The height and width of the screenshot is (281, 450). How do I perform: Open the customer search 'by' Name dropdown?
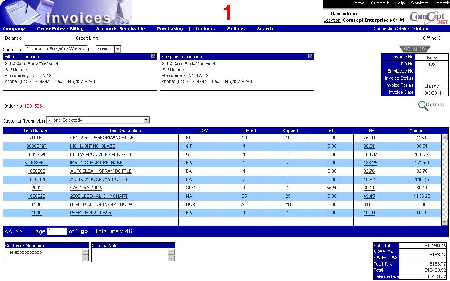(x=117, y=49)
